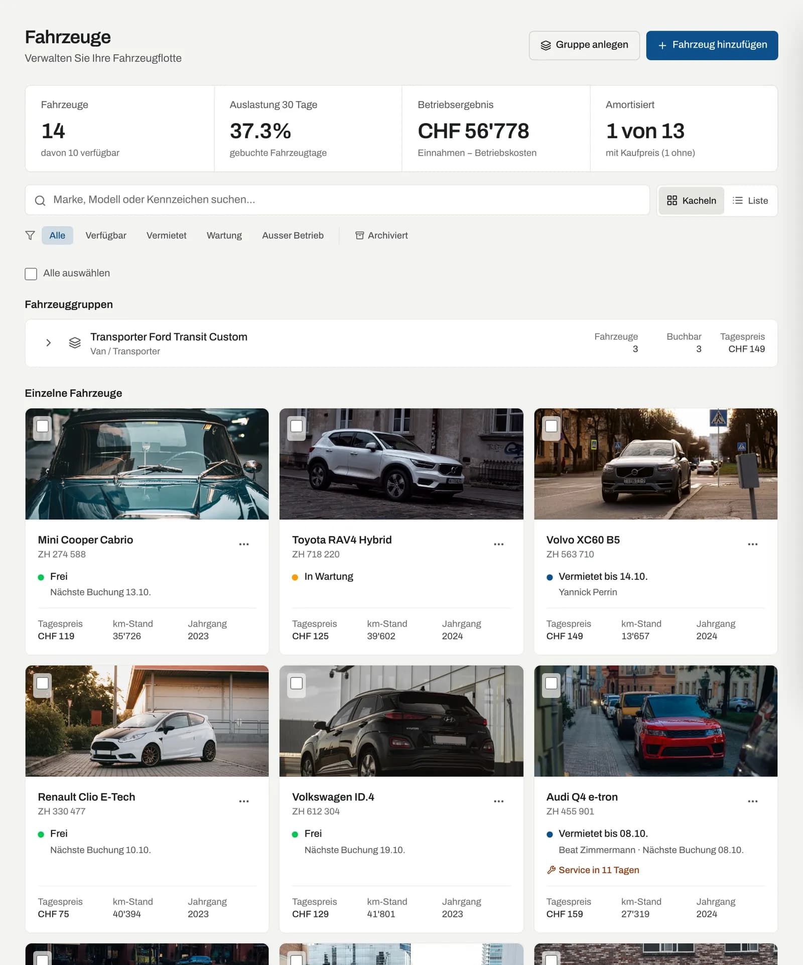This screenshot has height=965, width=803.
Task: Click the 37.3% Auslastung value
Action: tap(260, 131)
